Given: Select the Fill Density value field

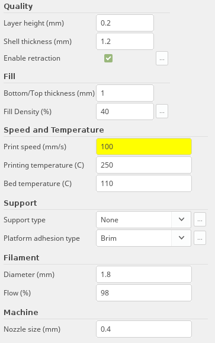Looking at the screenshot, I should (125, 112).
